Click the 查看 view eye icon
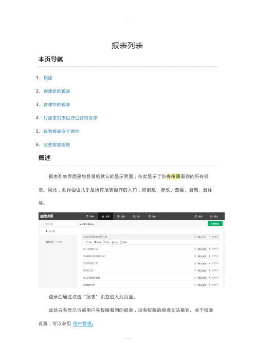Screen dimensions: 255x361 (95, 242)
